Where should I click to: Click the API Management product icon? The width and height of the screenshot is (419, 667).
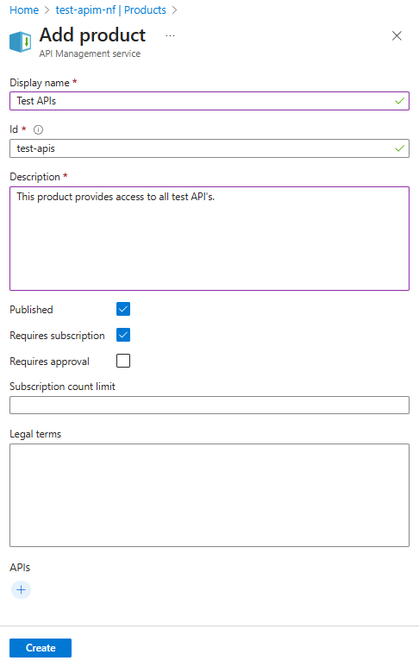click(x=21, y=42)
